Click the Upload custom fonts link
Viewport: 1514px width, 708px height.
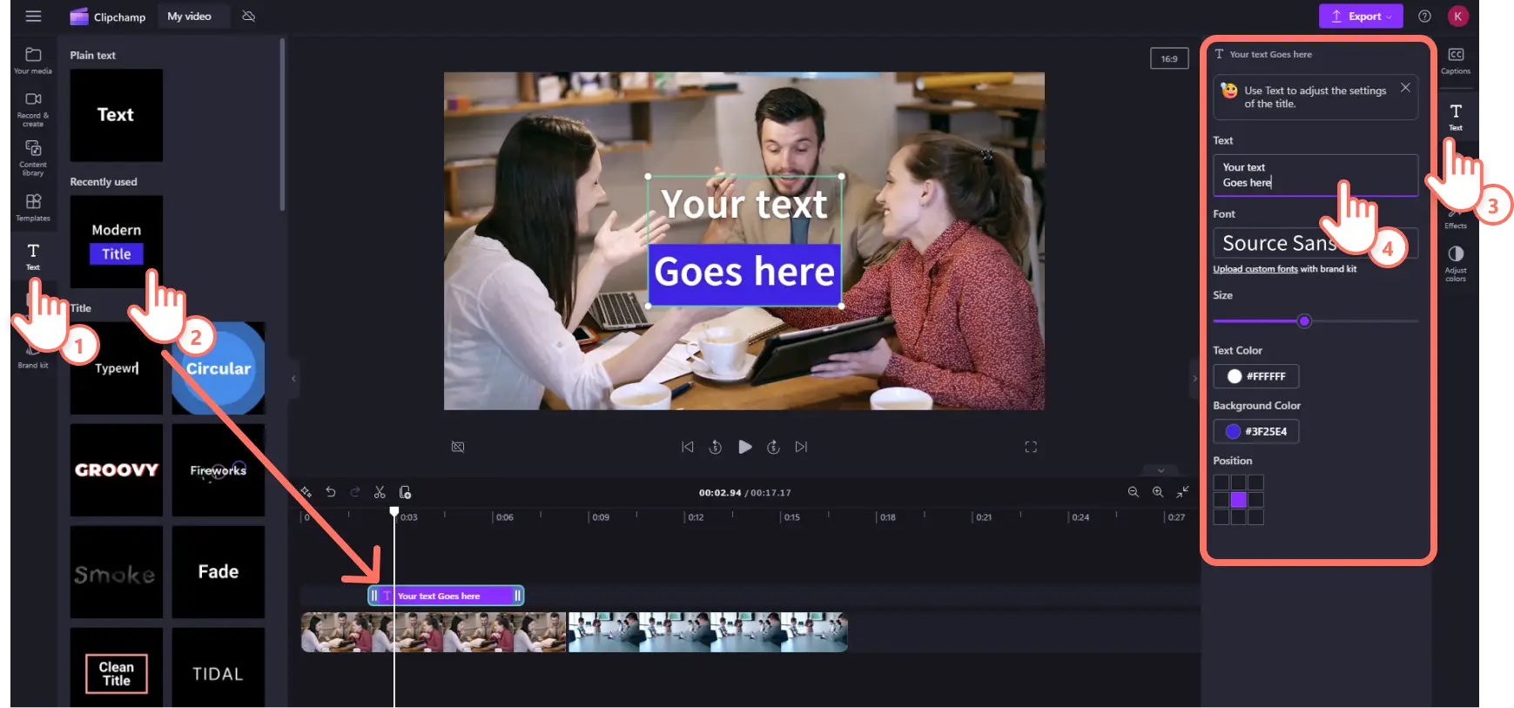coord(1255,269)
